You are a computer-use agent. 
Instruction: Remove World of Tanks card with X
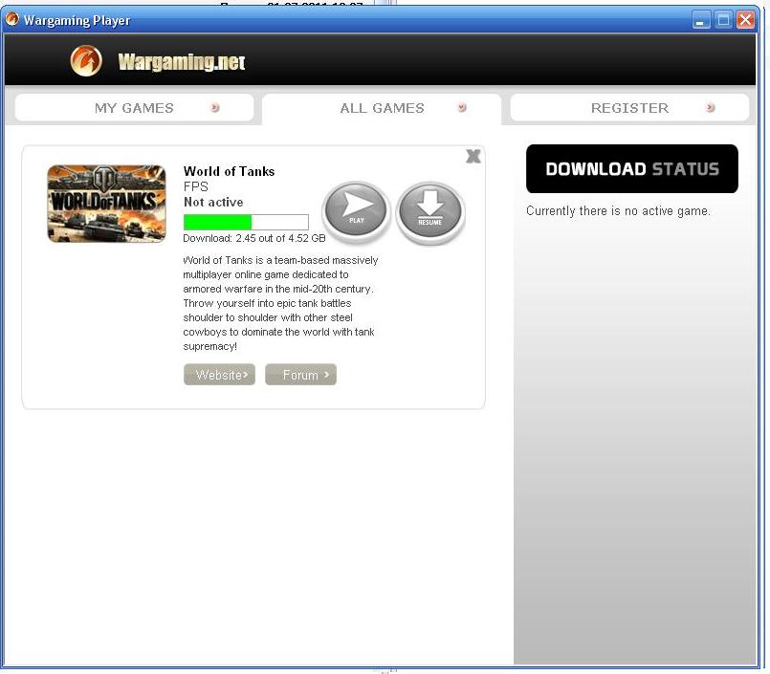tap(473, 157)
